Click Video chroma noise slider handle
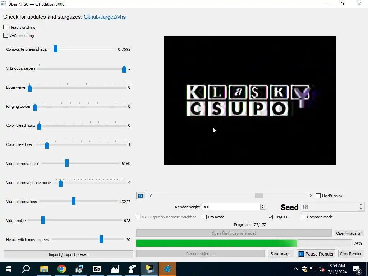368x276 pixels. [x=67, y=163]
